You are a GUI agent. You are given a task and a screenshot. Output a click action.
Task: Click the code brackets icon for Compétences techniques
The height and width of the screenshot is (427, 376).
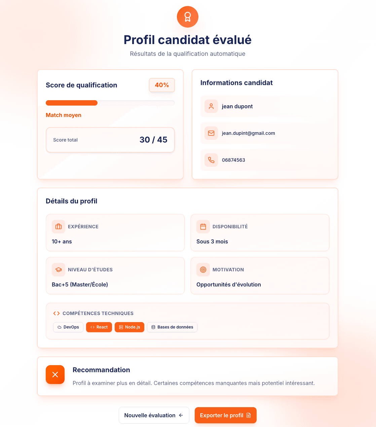56,313
